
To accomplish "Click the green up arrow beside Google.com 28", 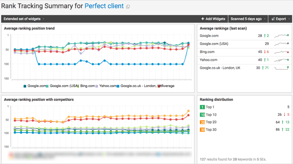I will pyautogui.click(x=265, y=36).
